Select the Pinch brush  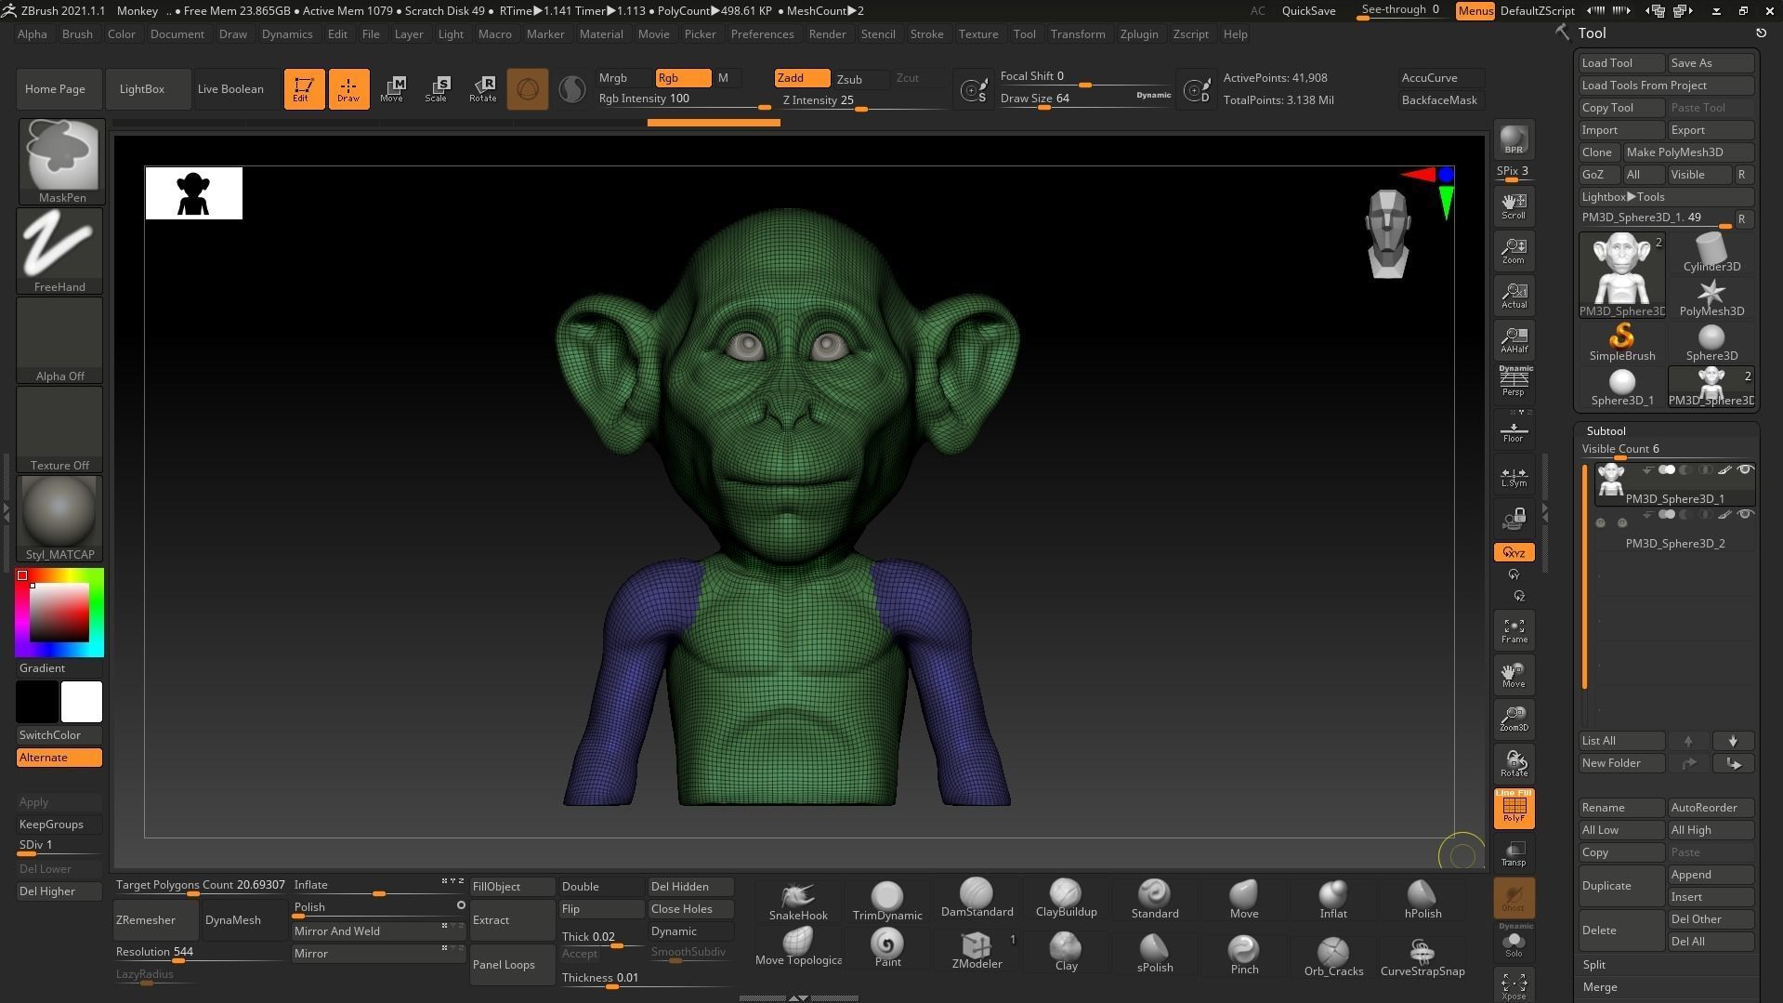1244,955
